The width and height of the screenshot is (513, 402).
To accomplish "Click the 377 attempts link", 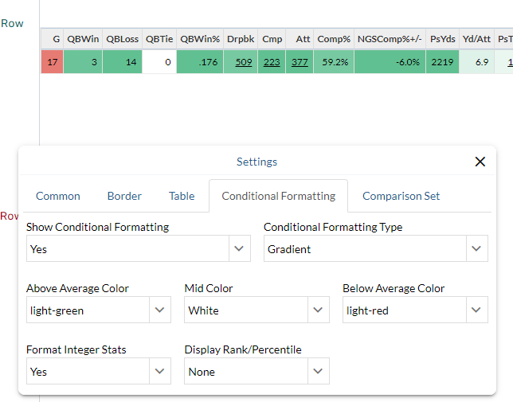I will pyautogui.click(x=300, y=62).
